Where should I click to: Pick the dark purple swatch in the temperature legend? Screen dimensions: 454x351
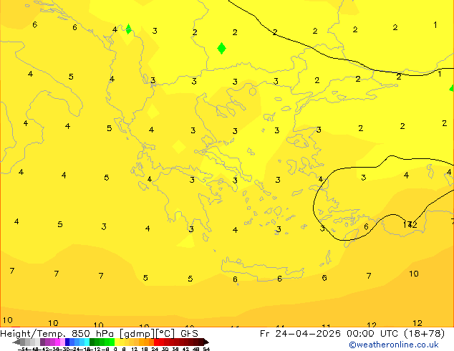click(x=42, y=342)
